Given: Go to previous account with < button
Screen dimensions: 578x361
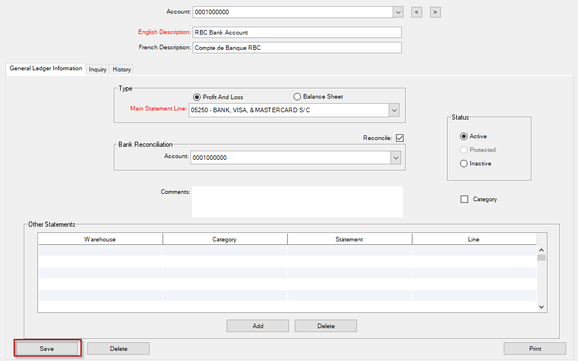Looking at the screenshot, I should (x=416, y=12).
